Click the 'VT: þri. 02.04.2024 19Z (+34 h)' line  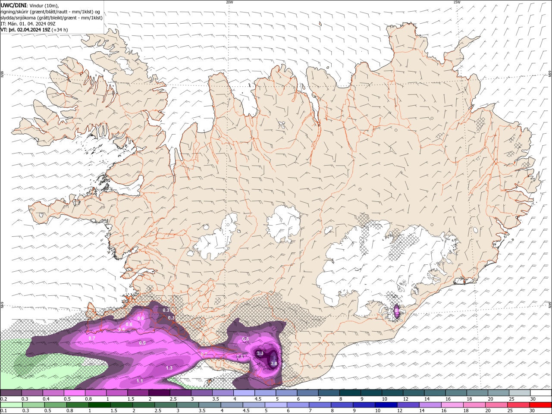click(x=34, y=30)
